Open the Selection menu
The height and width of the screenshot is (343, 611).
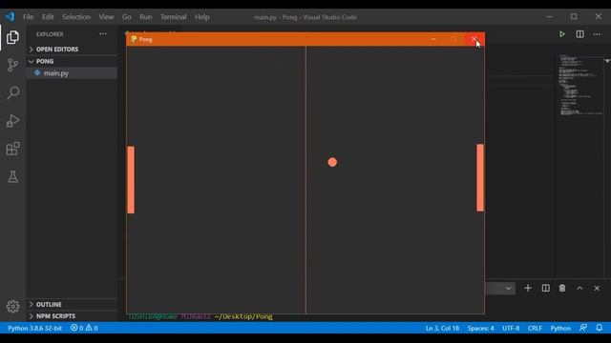[76, 17]
